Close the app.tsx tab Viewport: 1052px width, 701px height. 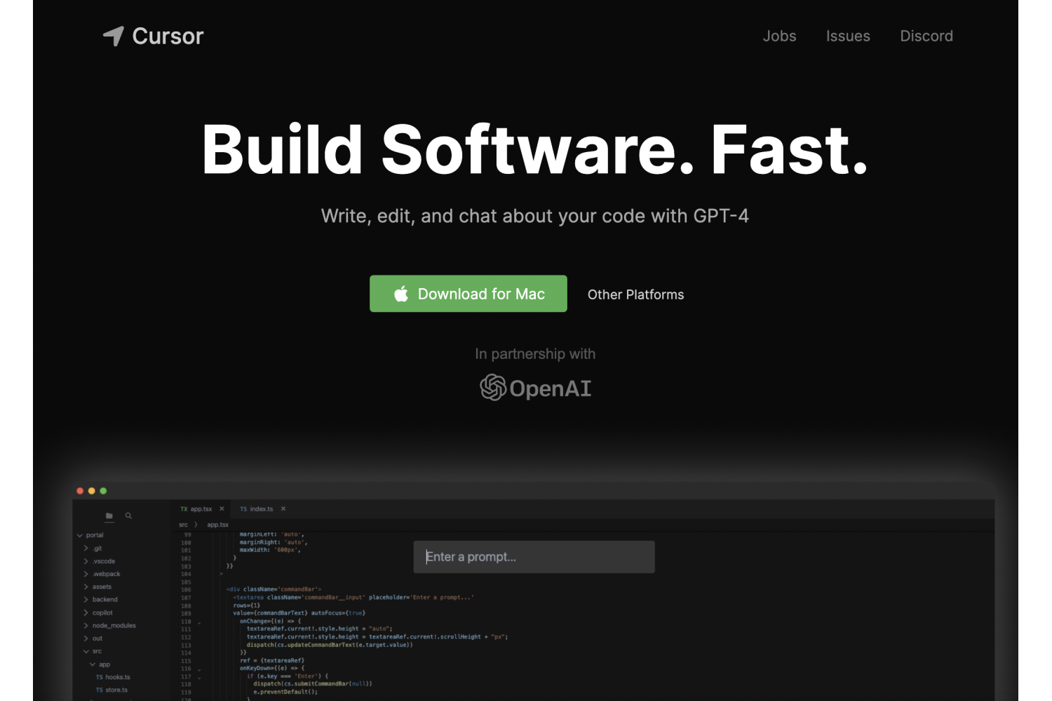click(222, 509)
